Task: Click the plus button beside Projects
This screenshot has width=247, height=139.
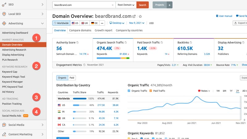Action: point(170,5)
